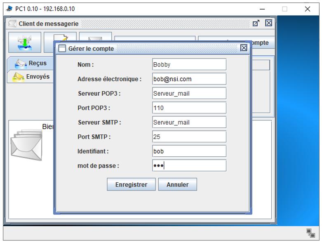Close the Client de messagerie window
This screenshot has height=243, width=322.
click(268, 24)
